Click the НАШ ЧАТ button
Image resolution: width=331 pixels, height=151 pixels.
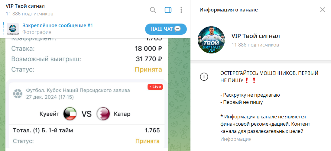tap(166, 29)
